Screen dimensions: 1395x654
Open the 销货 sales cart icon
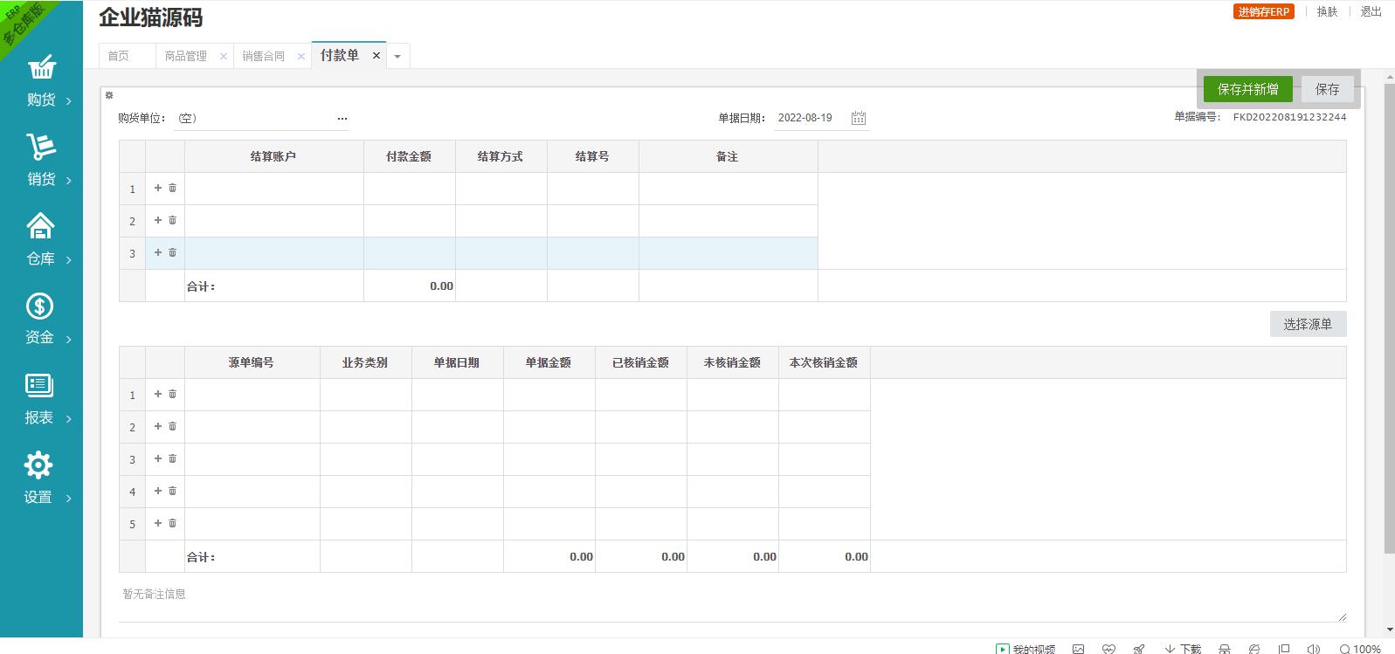tap(41, 148)
